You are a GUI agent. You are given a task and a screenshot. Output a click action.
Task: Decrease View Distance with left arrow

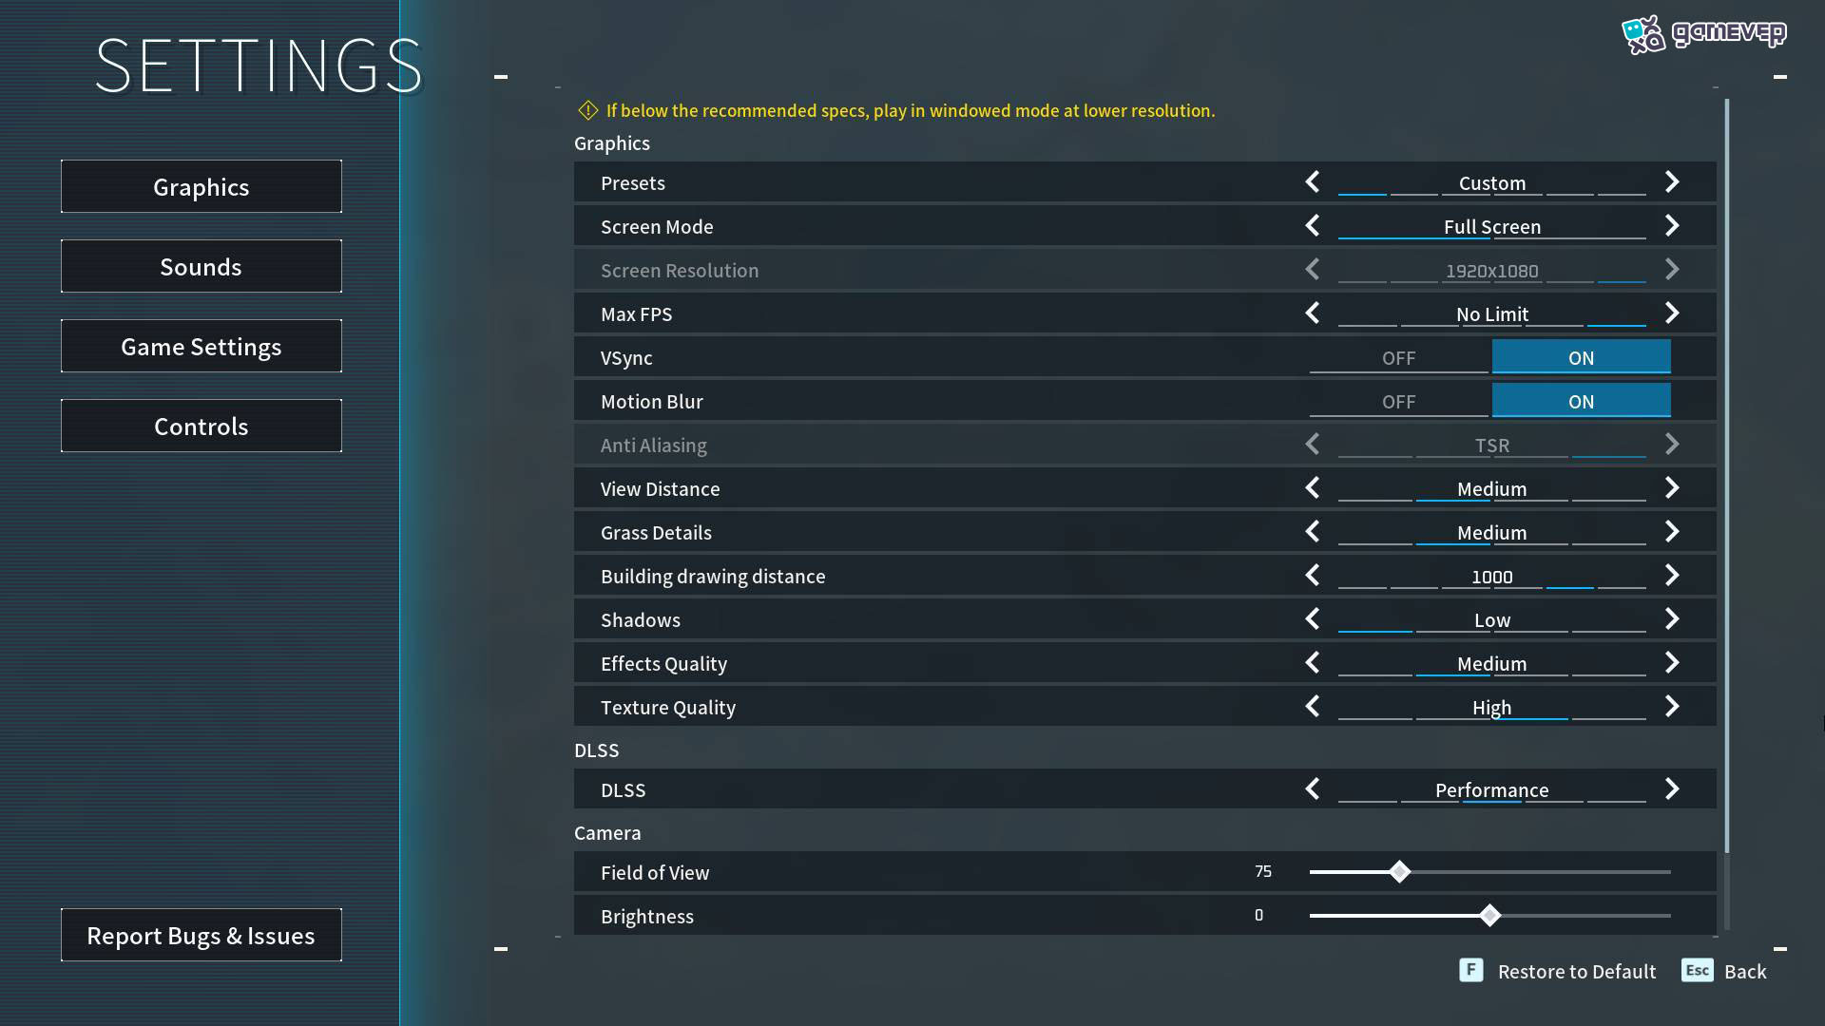coord(1313,487)
